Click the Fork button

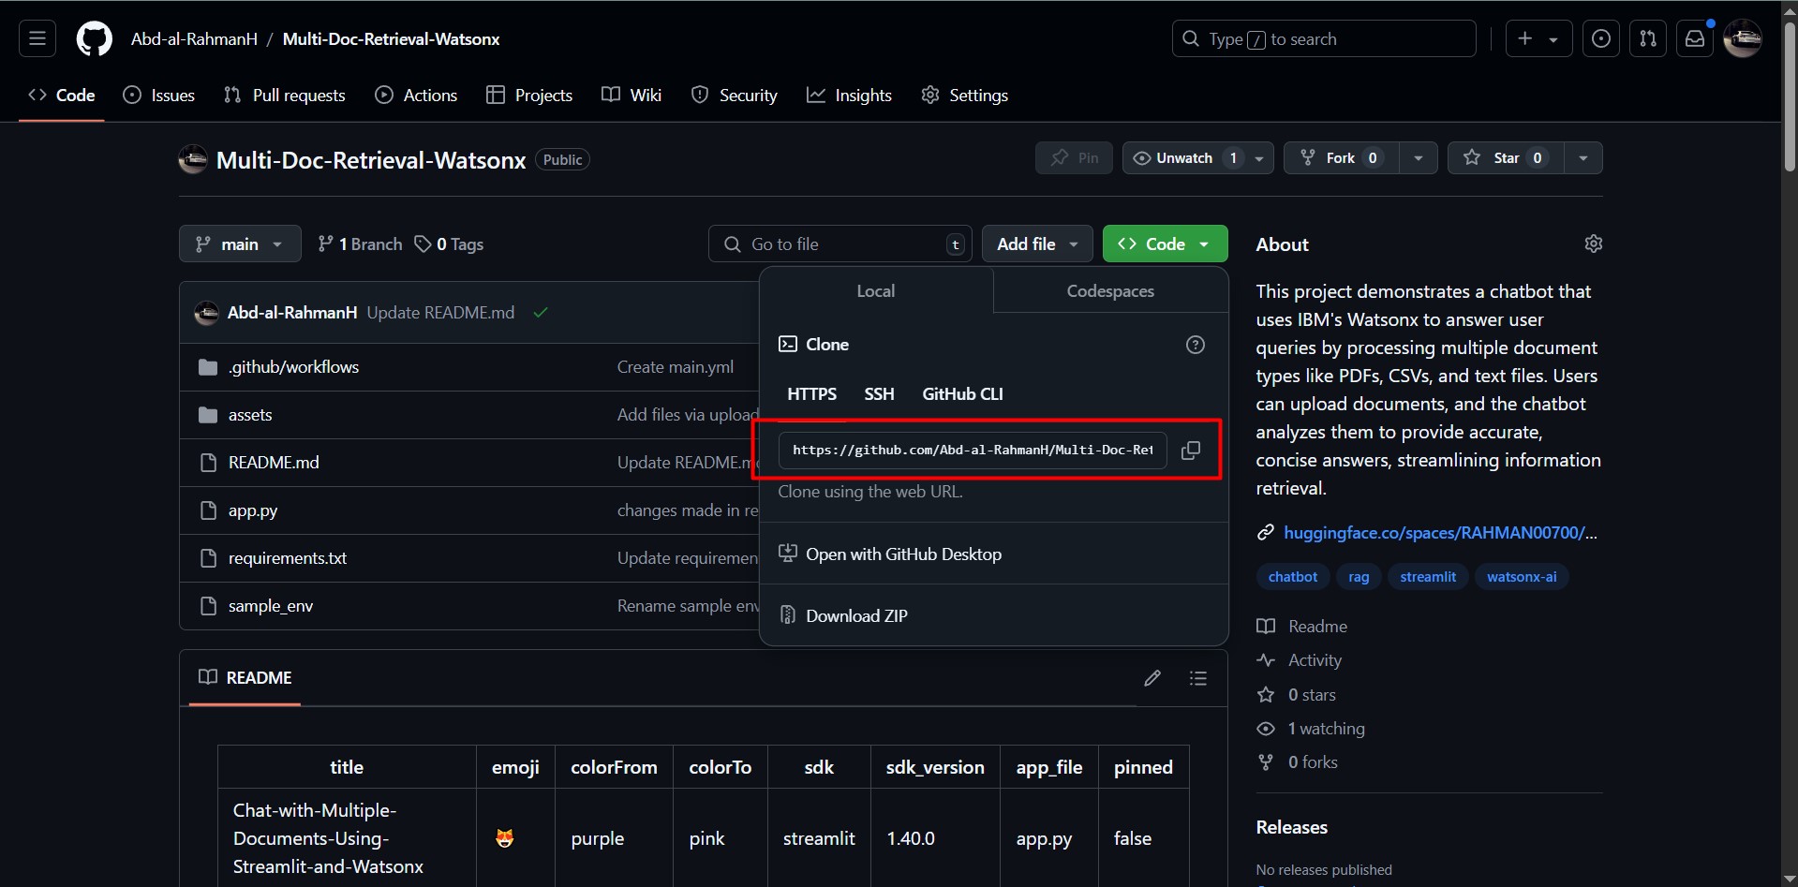tap(1341, 157)
